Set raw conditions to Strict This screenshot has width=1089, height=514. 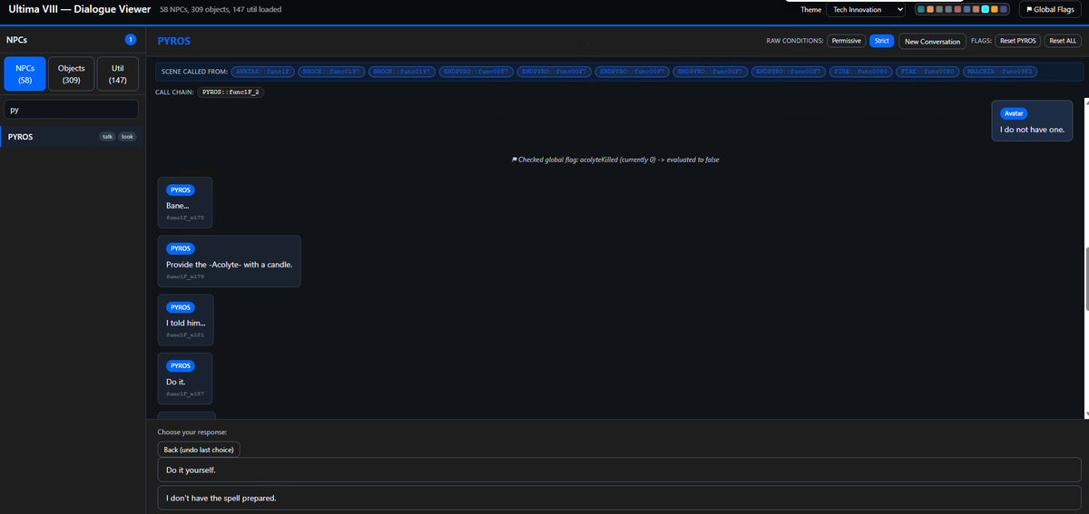[881, 41]
